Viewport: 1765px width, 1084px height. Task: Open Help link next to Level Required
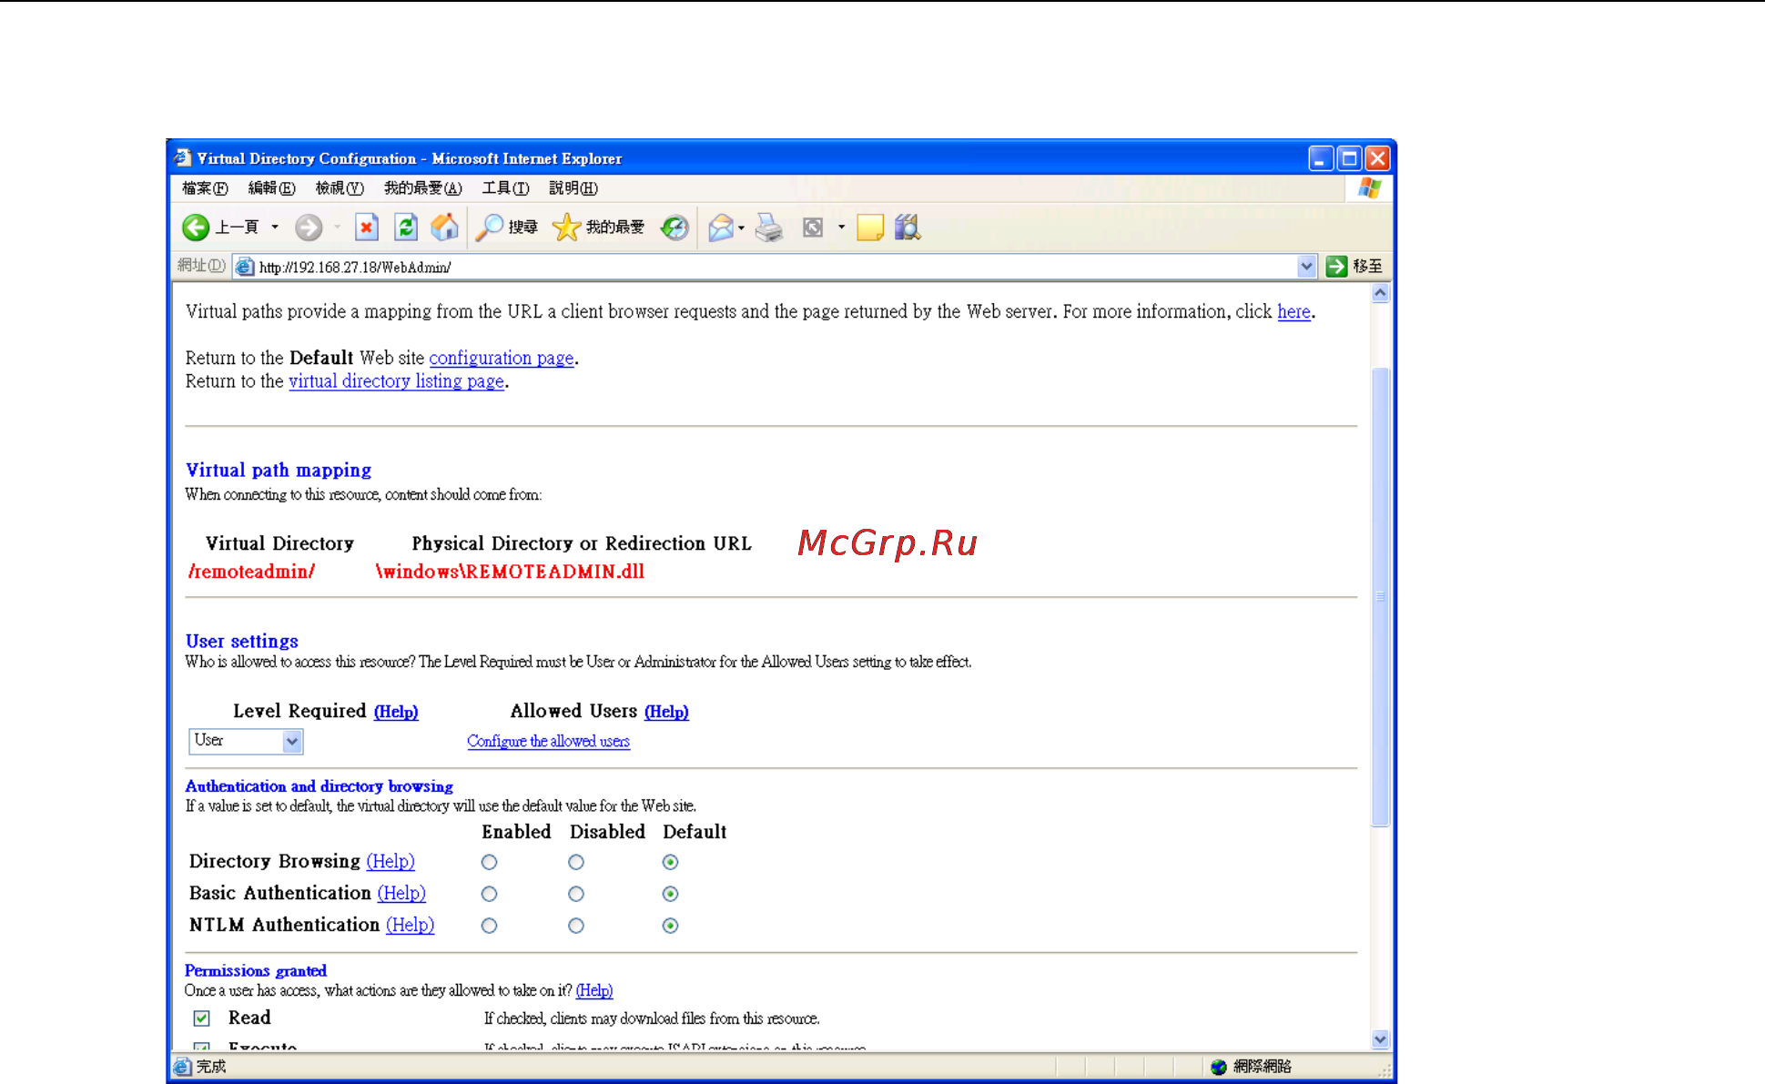396,712
